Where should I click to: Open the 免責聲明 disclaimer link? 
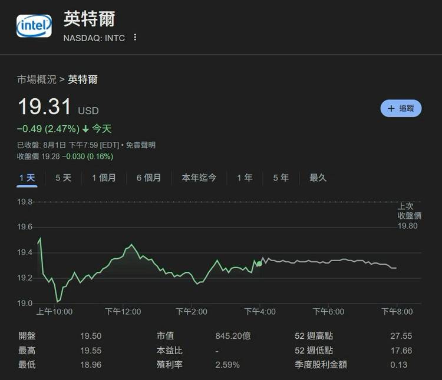(140, 145)
